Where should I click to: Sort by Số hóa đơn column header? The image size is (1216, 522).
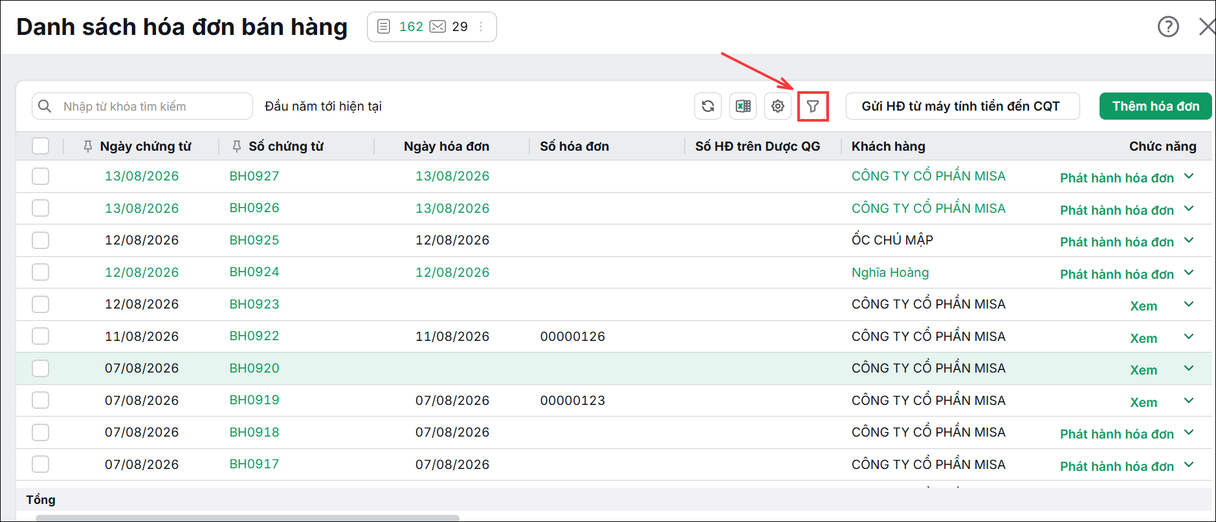coord(575,146)
